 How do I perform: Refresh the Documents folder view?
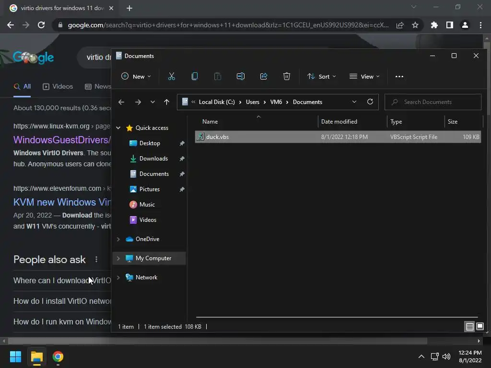coord(370,102)
